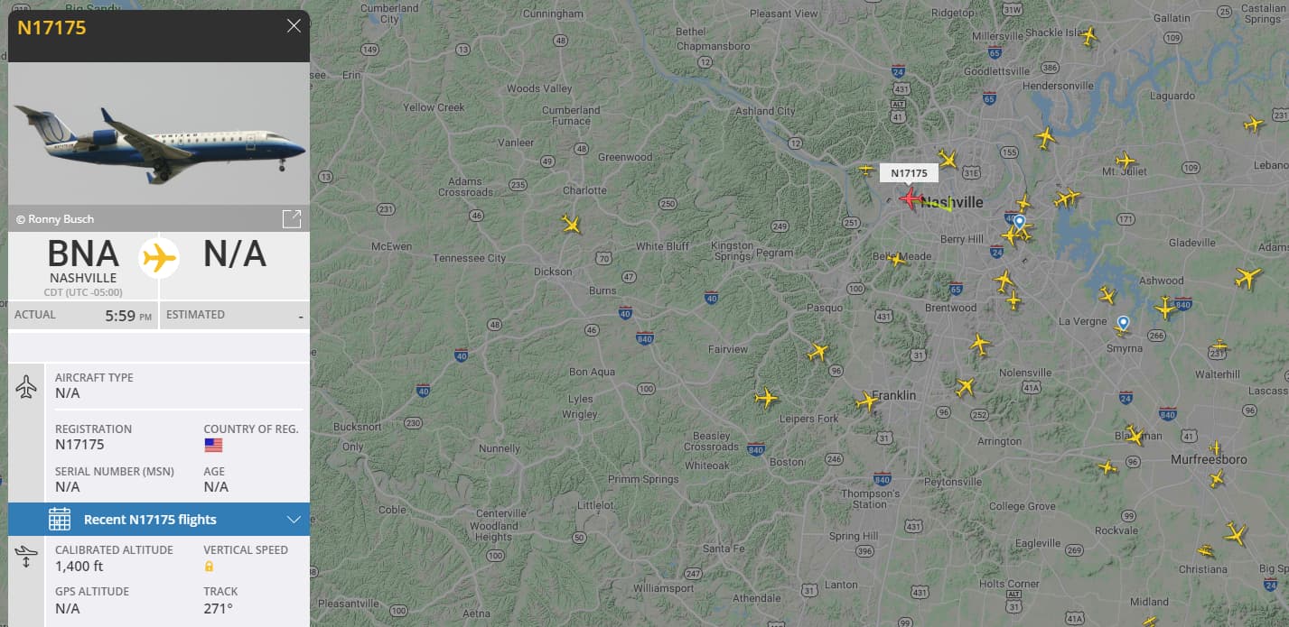
Task: Click the Smyrna airport pin marker
Action: pos(1123,324)
